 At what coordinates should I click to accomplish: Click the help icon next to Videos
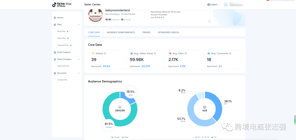105,54
